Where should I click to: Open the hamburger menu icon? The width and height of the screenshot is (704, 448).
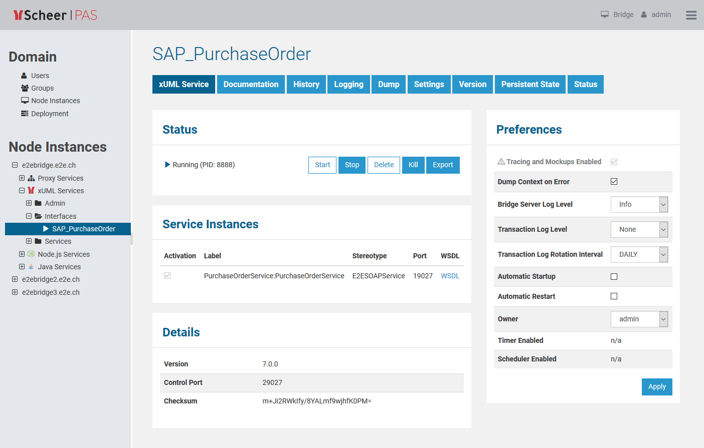tap(691, 15)
